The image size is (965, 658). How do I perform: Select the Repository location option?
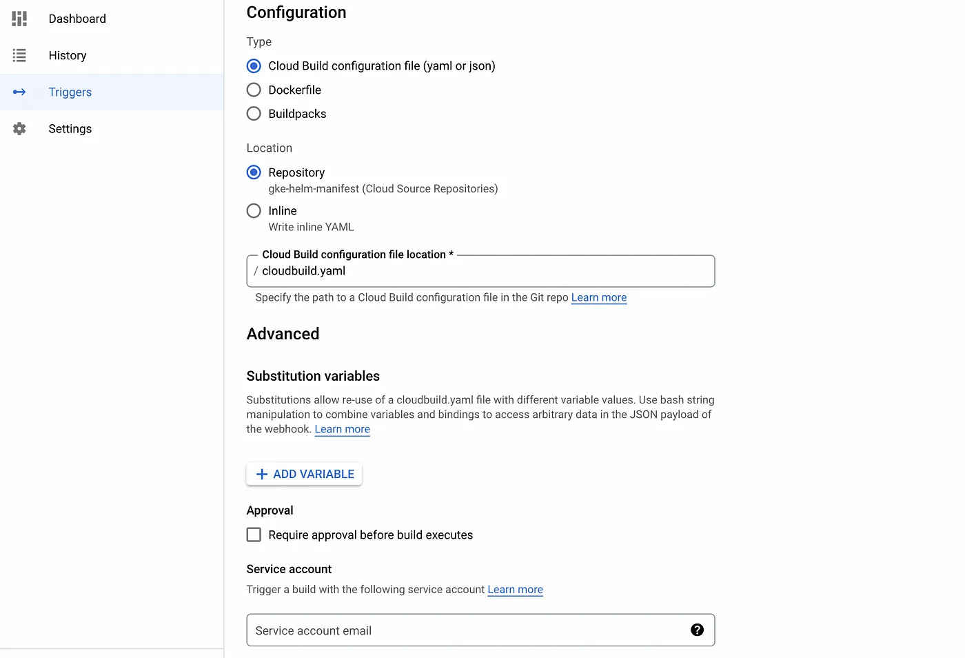tap(253, 172)
